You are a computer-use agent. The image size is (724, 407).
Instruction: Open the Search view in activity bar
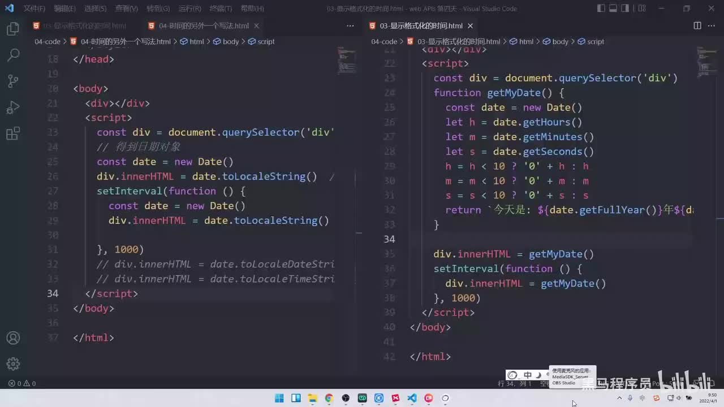[x=13, y=55]
